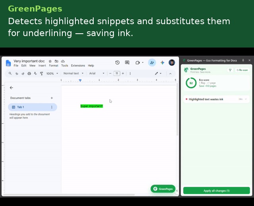
Task: Decrease font size with minus
Action: click(110, 73)
